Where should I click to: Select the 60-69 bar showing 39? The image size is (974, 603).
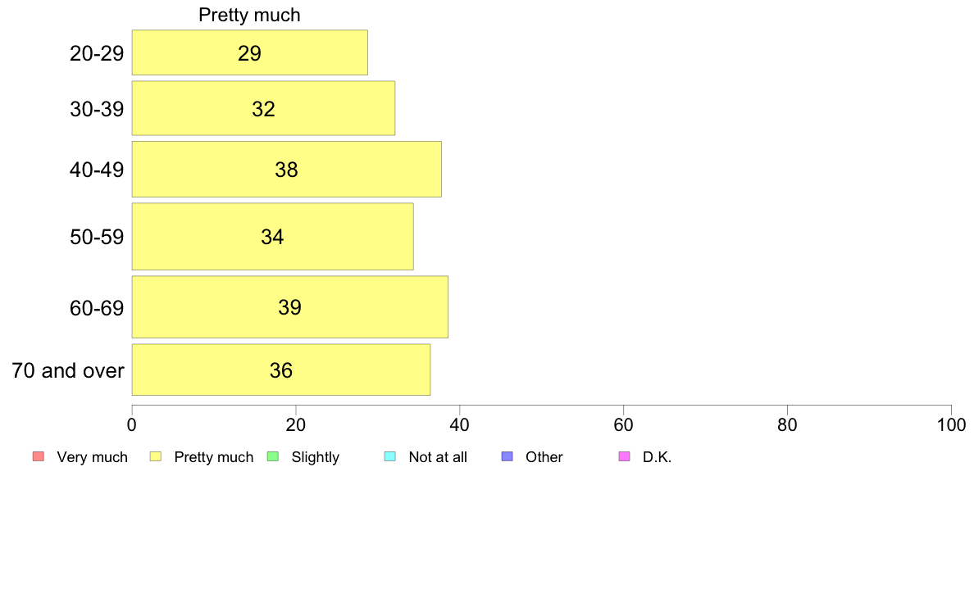[290, 307]
